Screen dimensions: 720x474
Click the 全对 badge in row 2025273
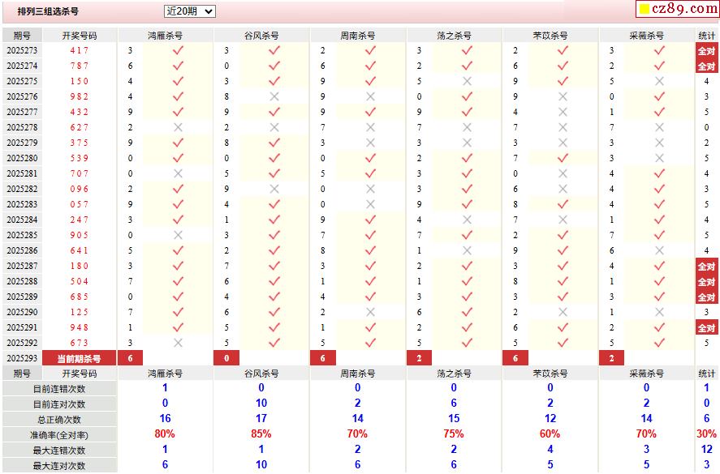click(706, 50)
